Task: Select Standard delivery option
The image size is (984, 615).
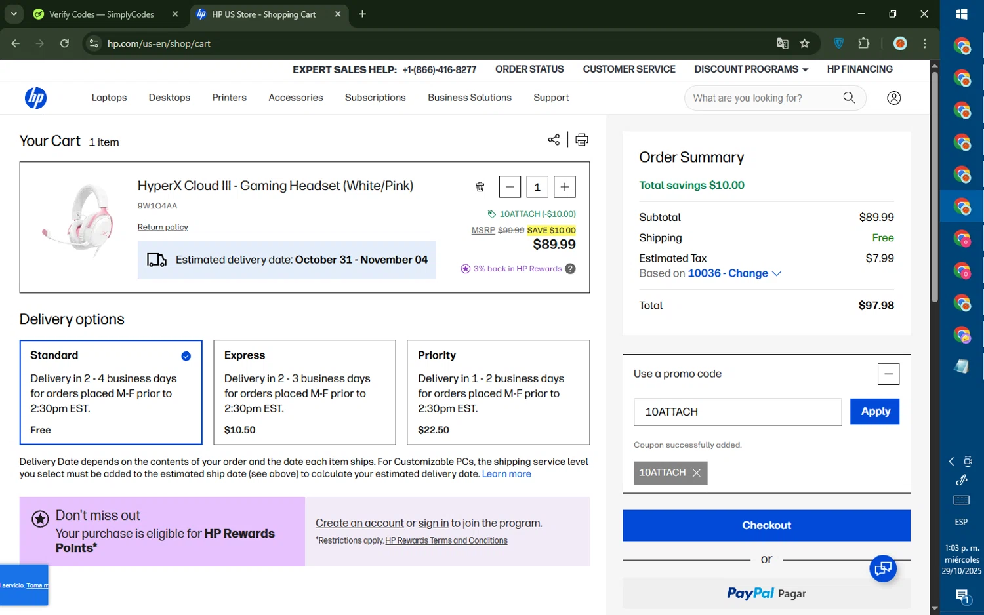Action: pyautogui.click(x=111, y=392)
